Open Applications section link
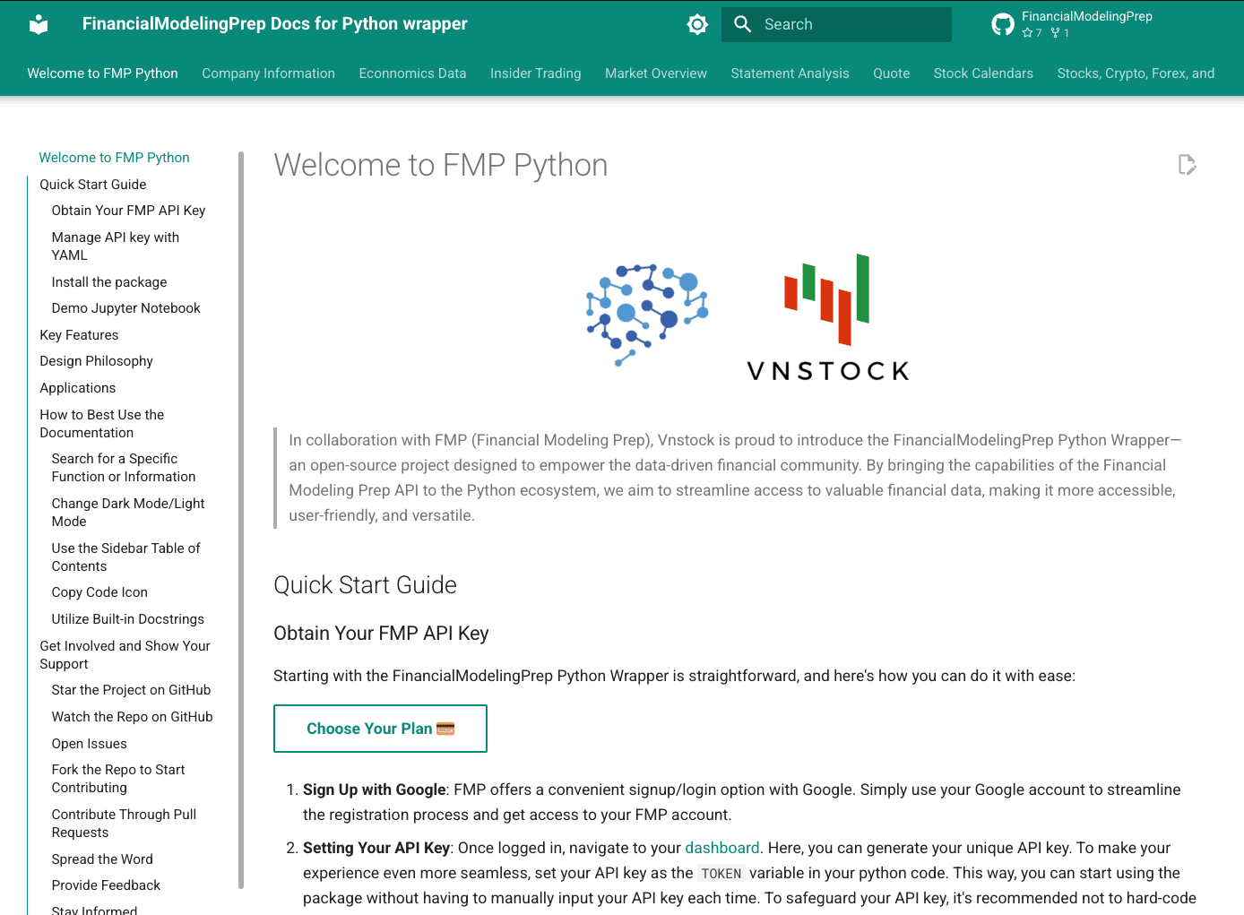Screen dimensions: 1244x915 [x=77, y=388]
